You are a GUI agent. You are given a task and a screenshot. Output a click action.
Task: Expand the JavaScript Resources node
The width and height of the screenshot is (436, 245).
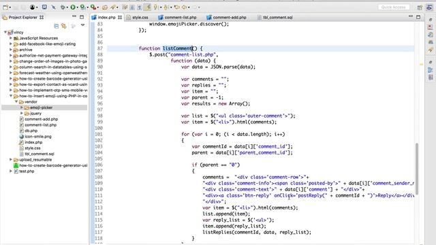pyautogui.click(x=11, y=38)
